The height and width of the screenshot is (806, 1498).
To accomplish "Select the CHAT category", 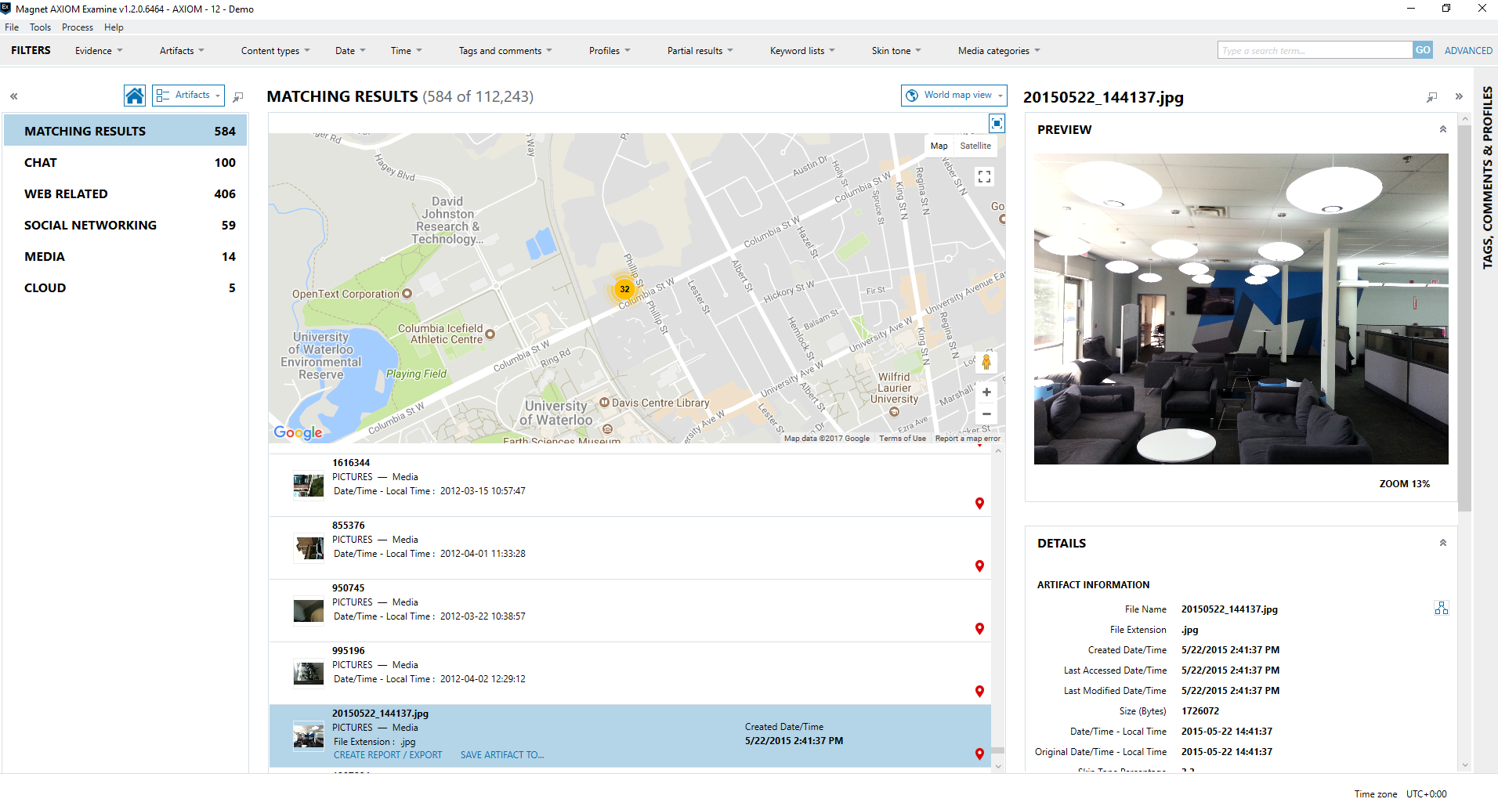I will click(x=125, y=163).
